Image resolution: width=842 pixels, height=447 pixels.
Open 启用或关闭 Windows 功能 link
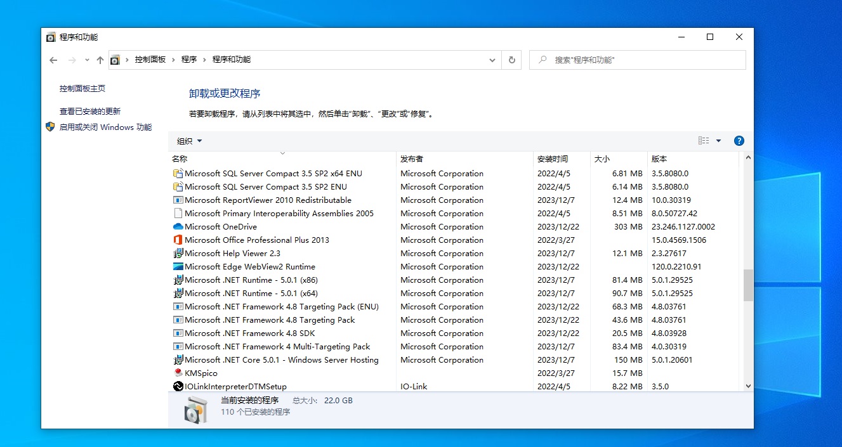pos(105,127)
